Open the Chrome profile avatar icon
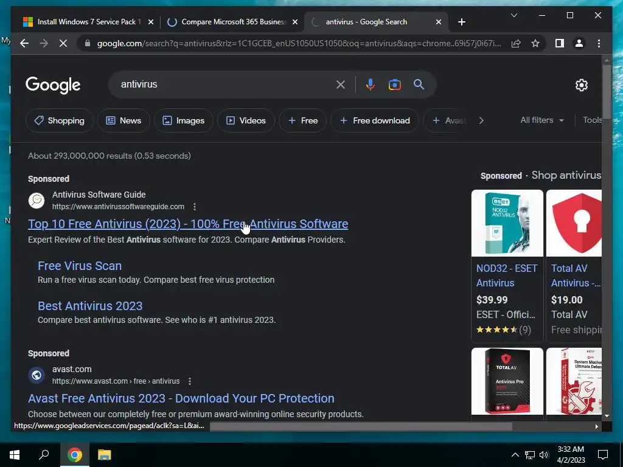The height and width of the screenshot is (467, 623). 579,43
